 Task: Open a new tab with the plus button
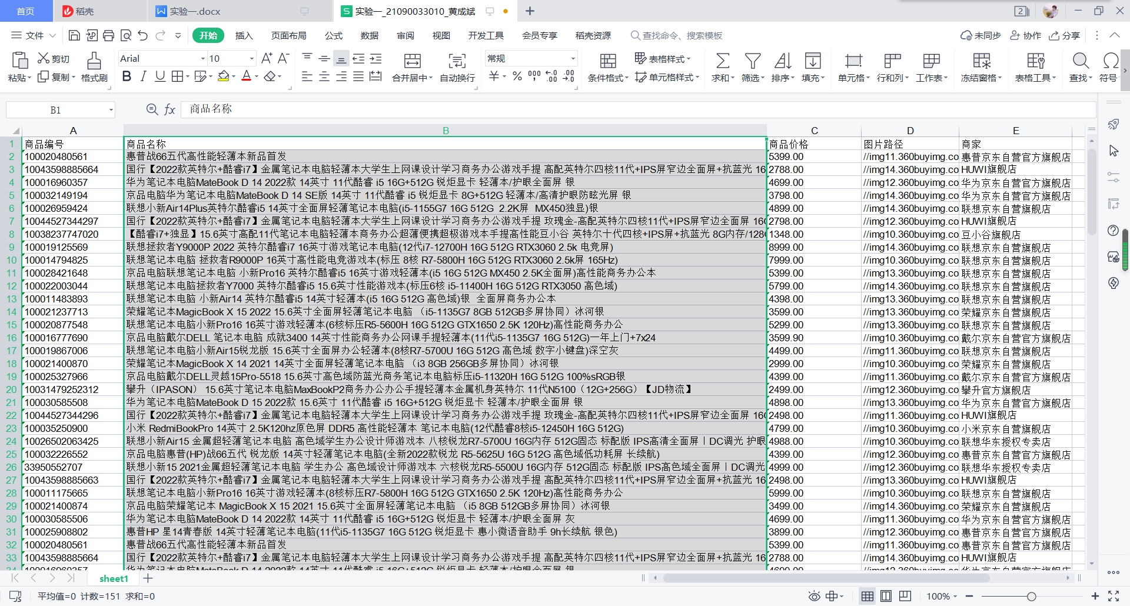click(x=530, y=11)
